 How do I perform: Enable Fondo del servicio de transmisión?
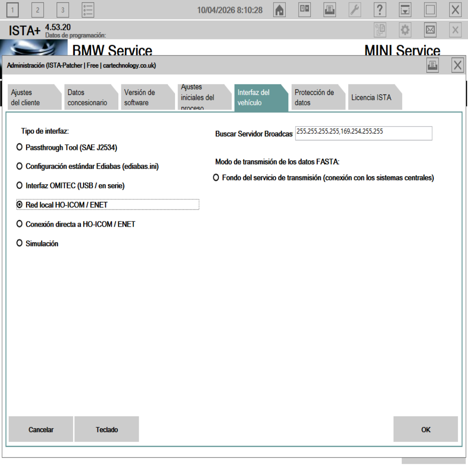tap(323, 178)
